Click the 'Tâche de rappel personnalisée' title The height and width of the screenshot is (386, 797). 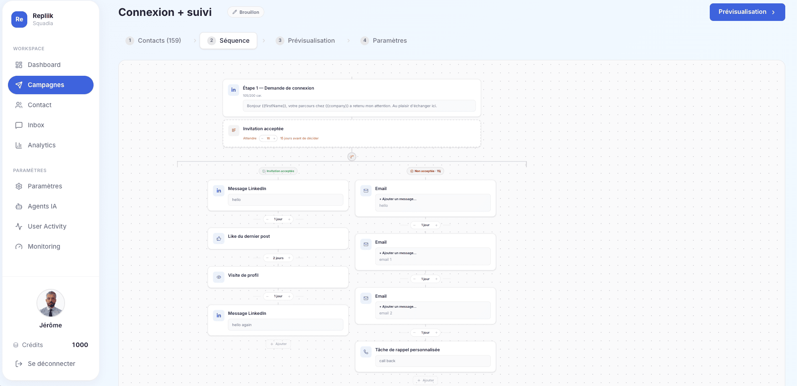point(408,350)
